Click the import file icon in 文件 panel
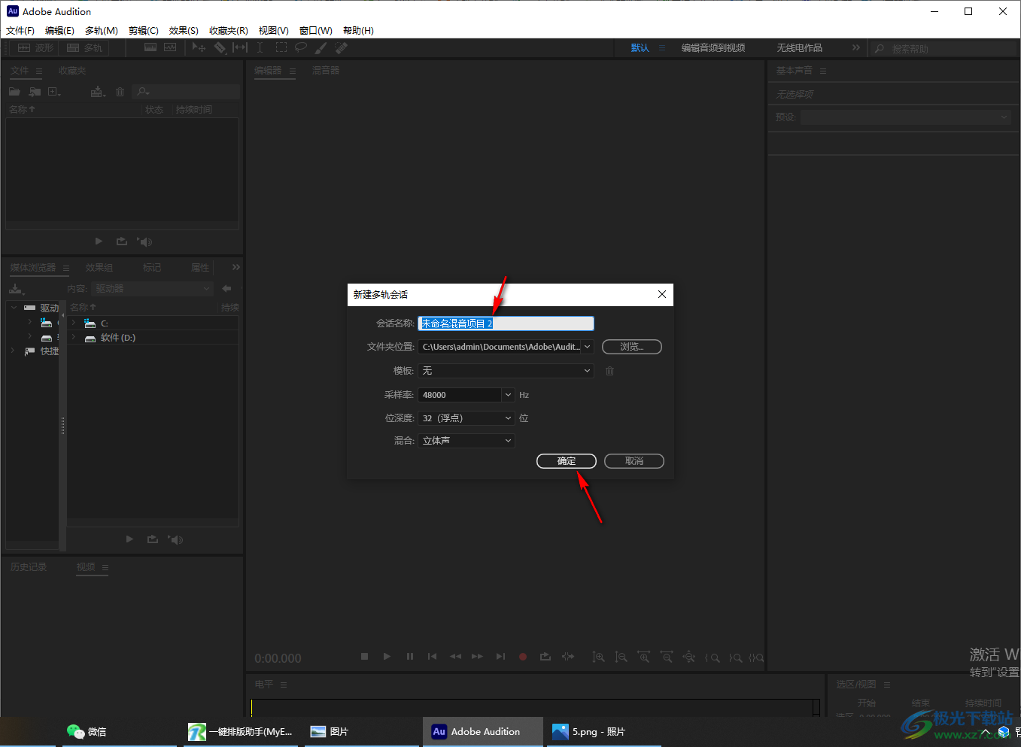This screenshot has height=747, width=1021. pos(35,92)
